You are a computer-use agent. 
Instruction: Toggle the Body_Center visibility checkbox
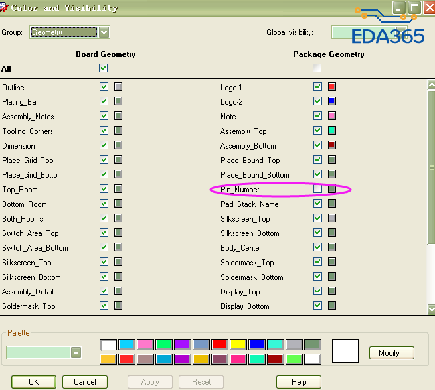[317, 247]
